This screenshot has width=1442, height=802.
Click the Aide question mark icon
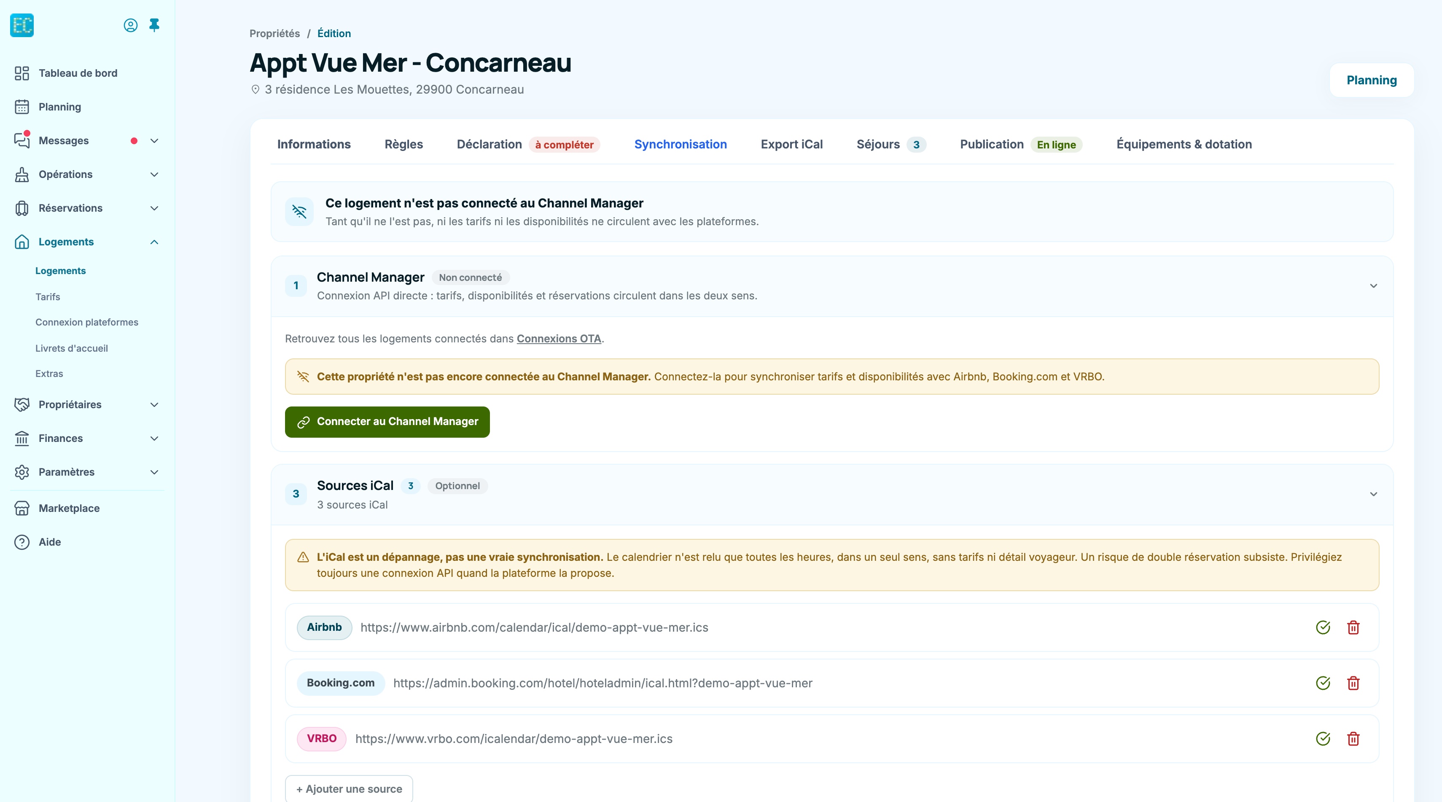point(22,542)
